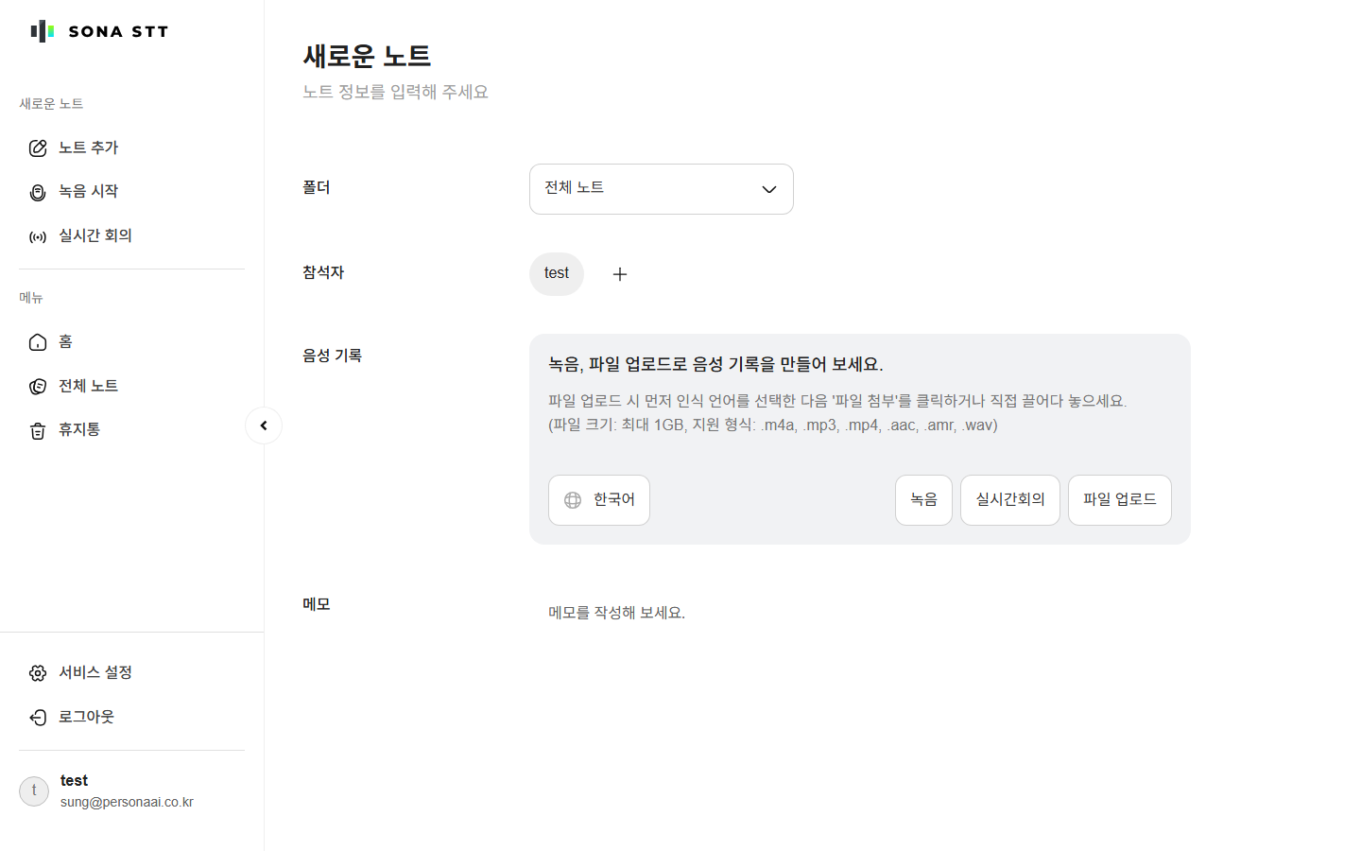The height and width of the screenshot is (851, 1361).
Task: Open 서비스 설정 in the sidebar
Action: coord(131,673)
